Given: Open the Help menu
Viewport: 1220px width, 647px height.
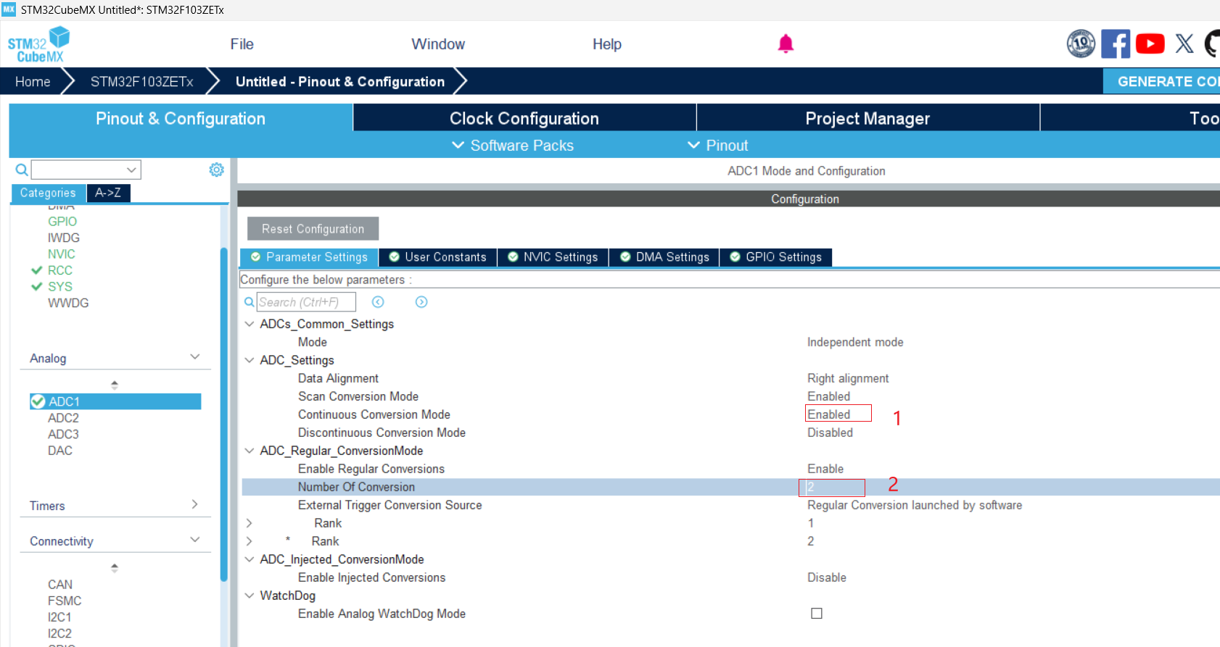Looking at the screenshot, I should tap(607, 44).
